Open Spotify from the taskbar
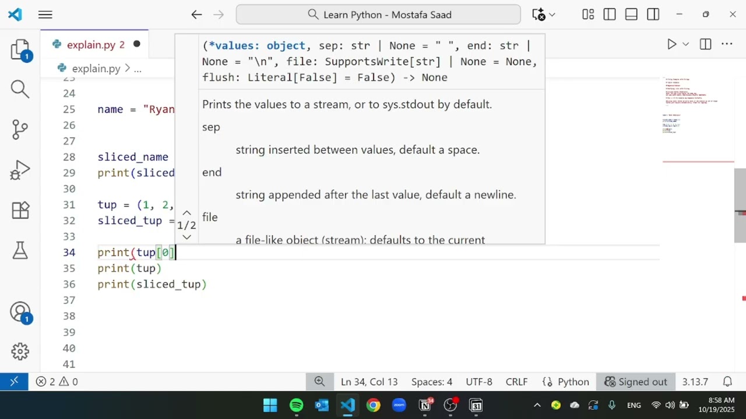Screen dimensions: 746x419 click(x=296, y=405)
